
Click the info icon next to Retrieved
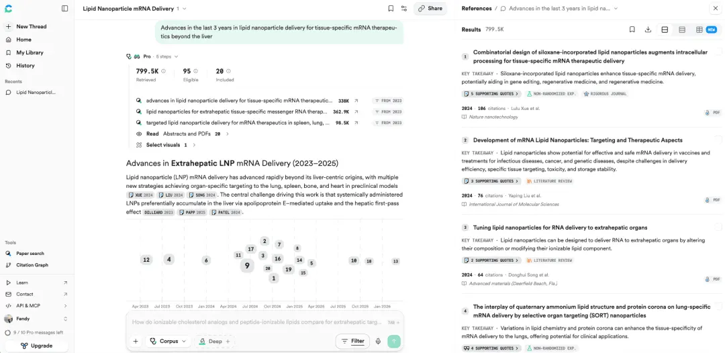163,71
